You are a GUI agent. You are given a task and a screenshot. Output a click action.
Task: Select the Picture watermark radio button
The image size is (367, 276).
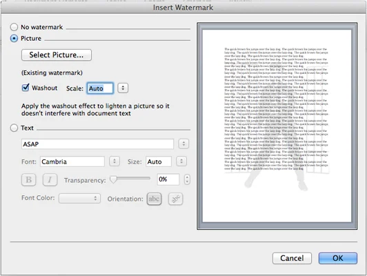coord(14,39)
